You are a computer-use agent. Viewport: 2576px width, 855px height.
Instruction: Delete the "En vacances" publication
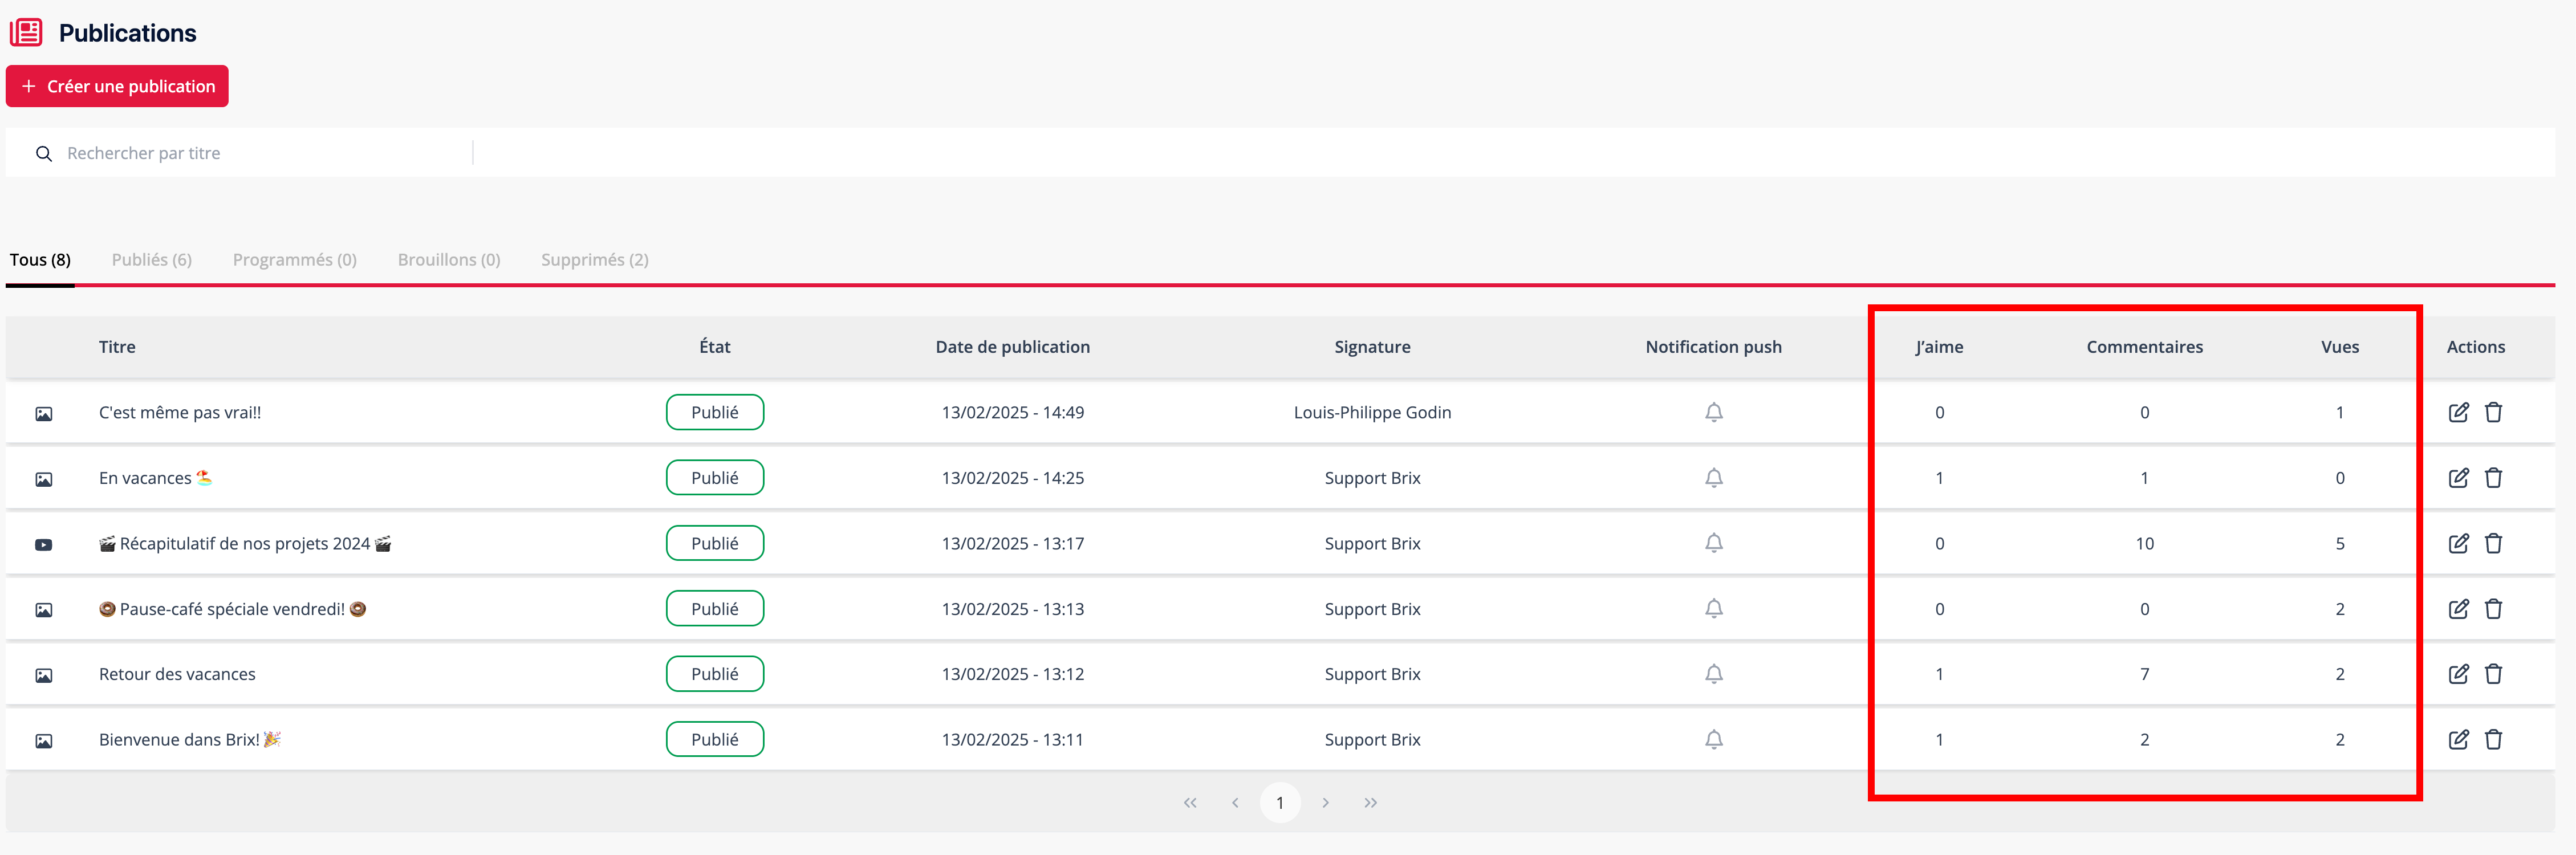point(2493,478)
